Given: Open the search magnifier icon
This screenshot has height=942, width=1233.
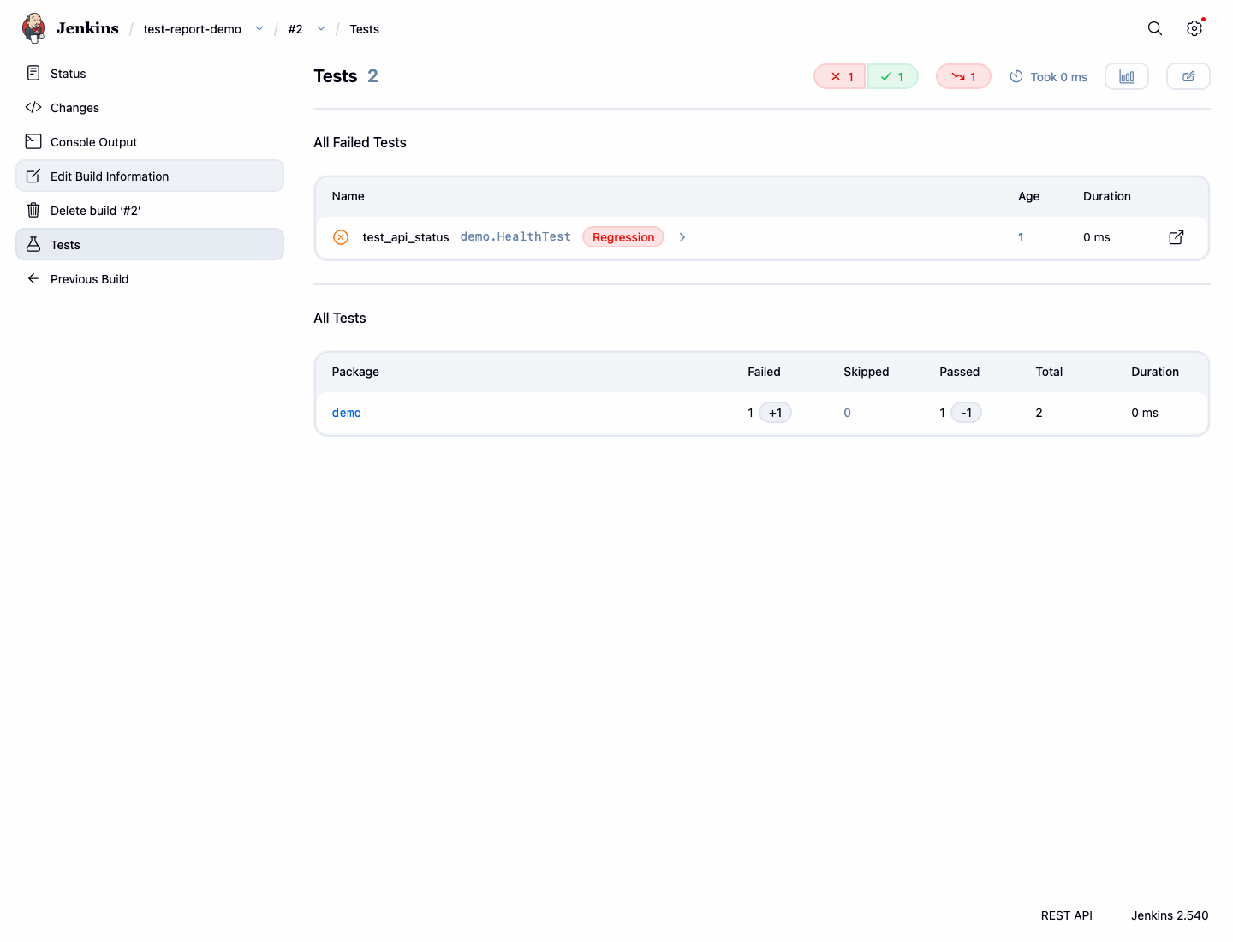Looking at the screenshot, I should [x=1155, y=28].
